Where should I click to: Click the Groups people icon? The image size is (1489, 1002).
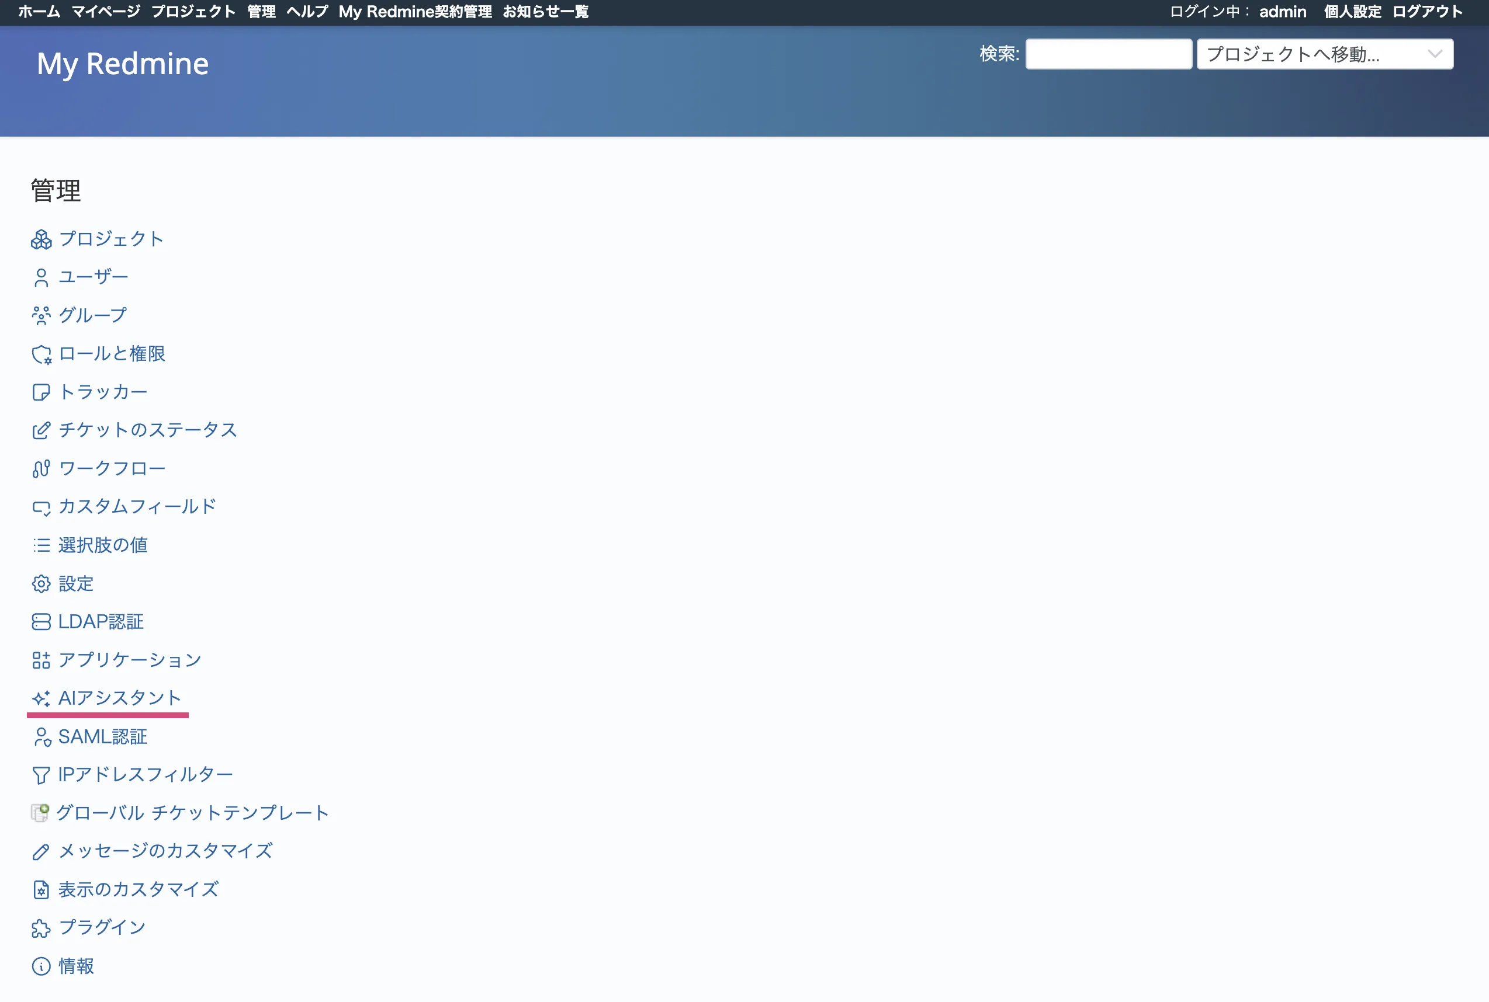tap(41, 316)
